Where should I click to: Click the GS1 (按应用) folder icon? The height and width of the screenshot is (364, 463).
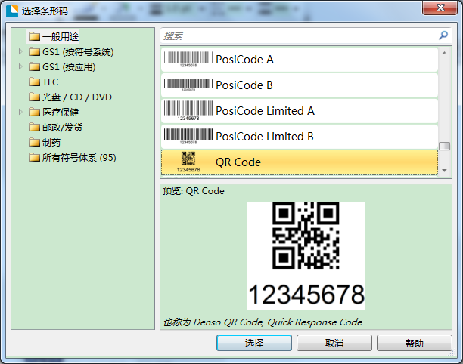point(34,67)
